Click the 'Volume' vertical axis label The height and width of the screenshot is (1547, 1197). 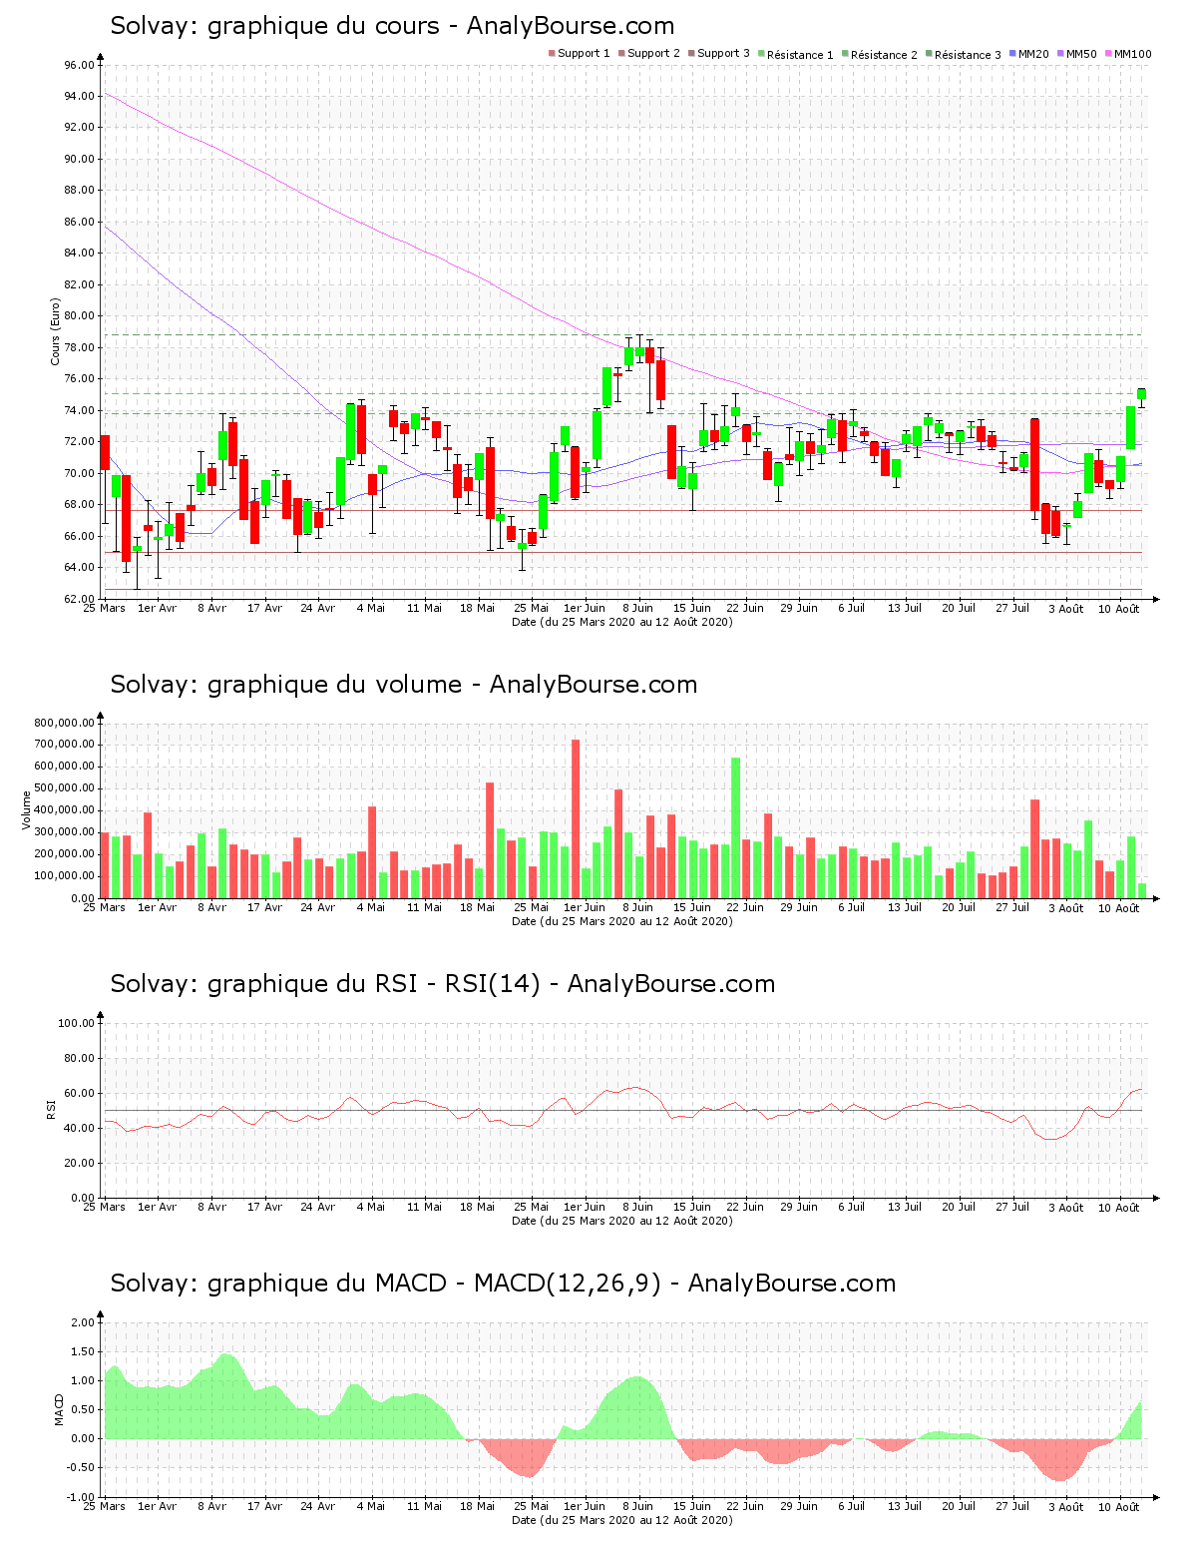pos(26,809)
